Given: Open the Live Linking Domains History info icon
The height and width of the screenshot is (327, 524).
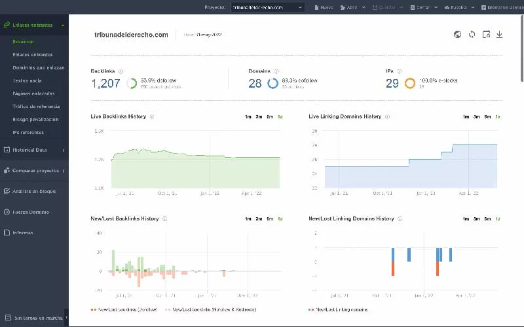Looking at the screenshot, I should [387, 116].
